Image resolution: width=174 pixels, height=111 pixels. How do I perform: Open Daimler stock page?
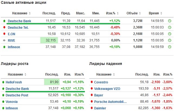(100, 108)
